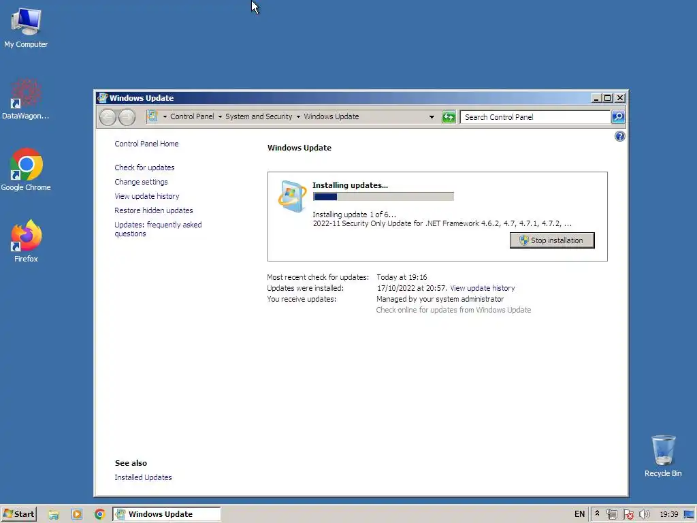
Task: Click the Windows Update taskbar button
Action: 167,514
